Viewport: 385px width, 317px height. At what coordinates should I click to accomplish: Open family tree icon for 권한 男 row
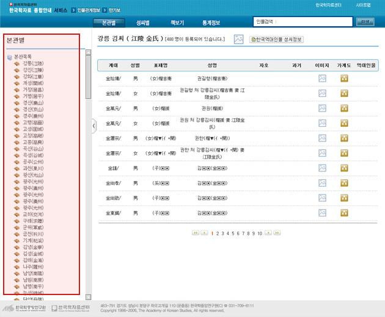click(x=344, y=138)
